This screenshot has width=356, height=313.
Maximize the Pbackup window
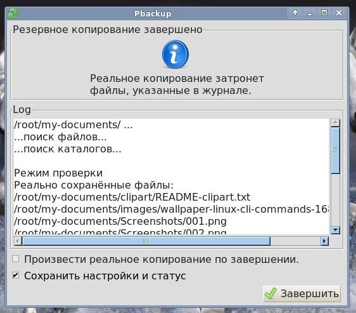coord(324,13)
